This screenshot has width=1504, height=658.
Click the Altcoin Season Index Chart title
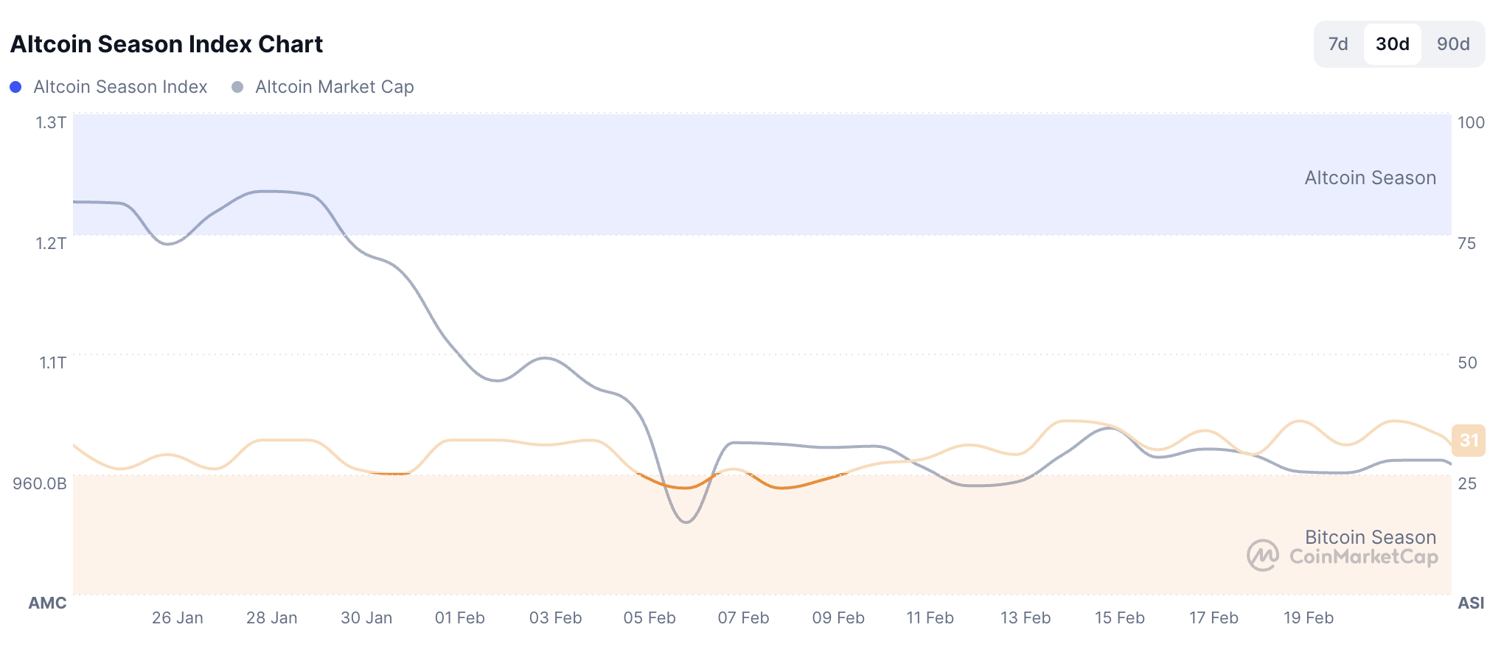pos(167,44)
